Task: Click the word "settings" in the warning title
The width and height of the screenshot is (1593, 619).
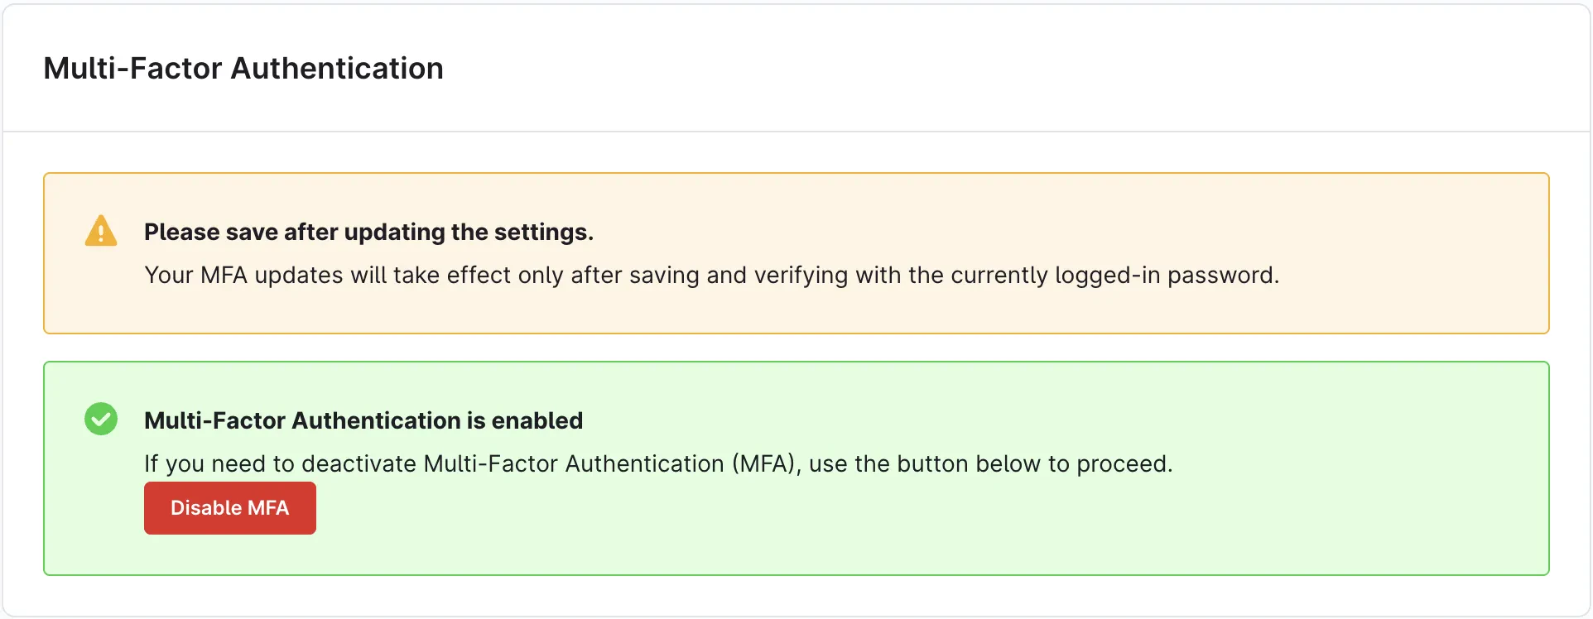Action: [541, 232]
